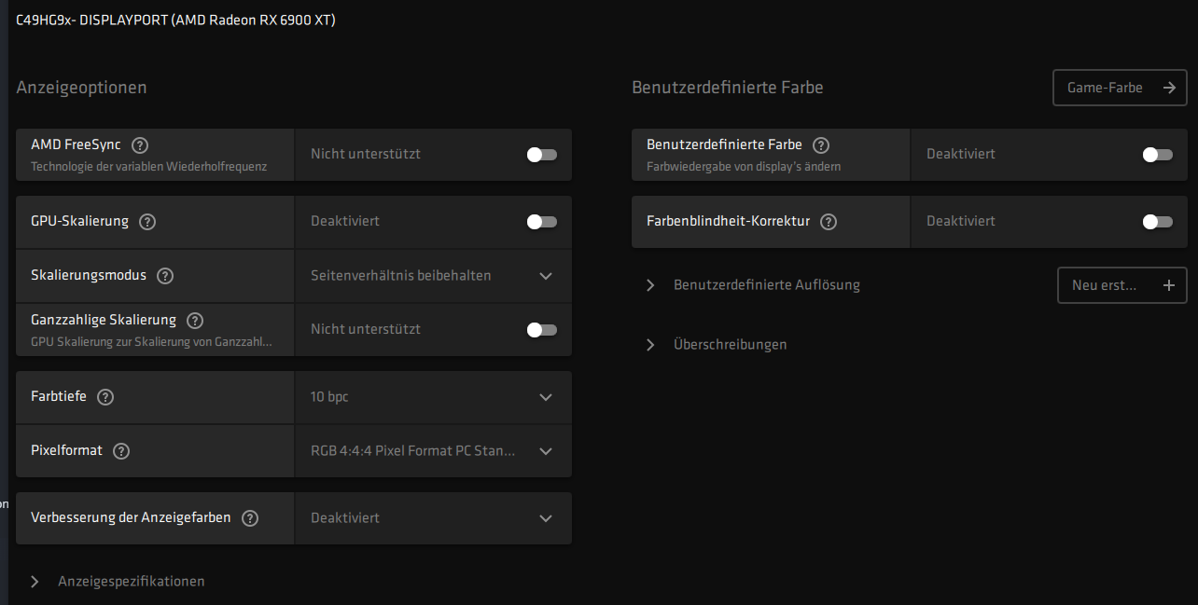
Task: Enable the GPU-Skalierung toggle
Action: (541, 222)
